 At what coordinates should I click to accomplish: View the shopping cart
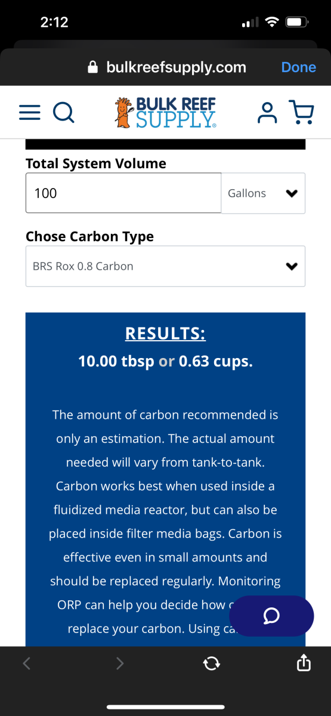coord(301,112)
